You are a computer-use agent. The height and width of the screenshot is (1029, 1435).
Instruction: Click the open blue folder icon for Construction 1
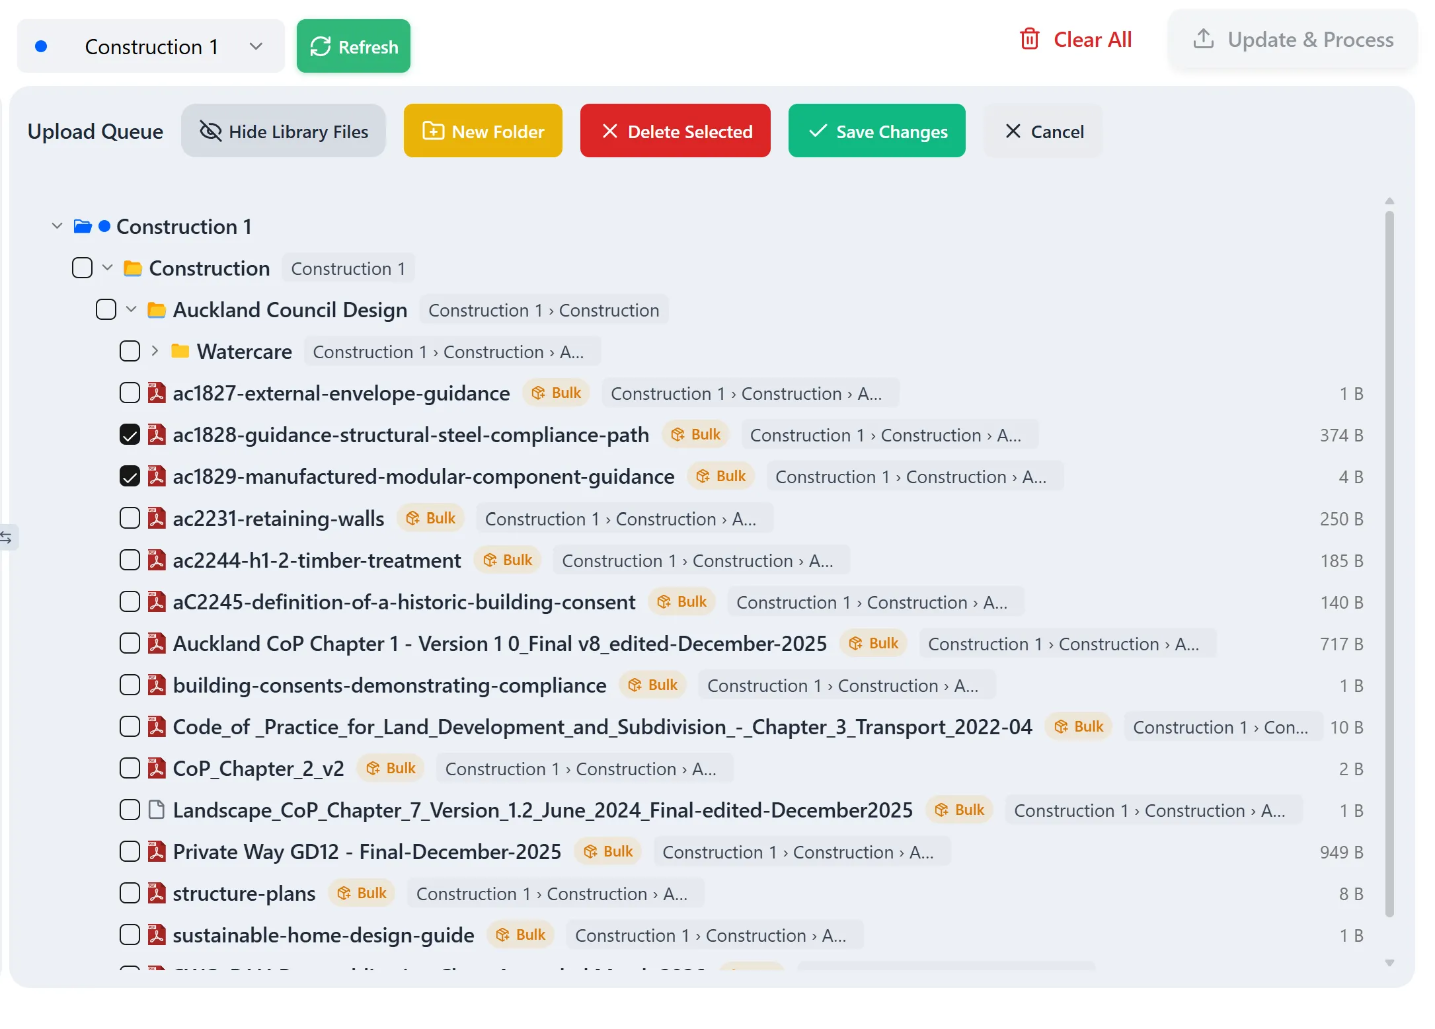pos(83,227)
